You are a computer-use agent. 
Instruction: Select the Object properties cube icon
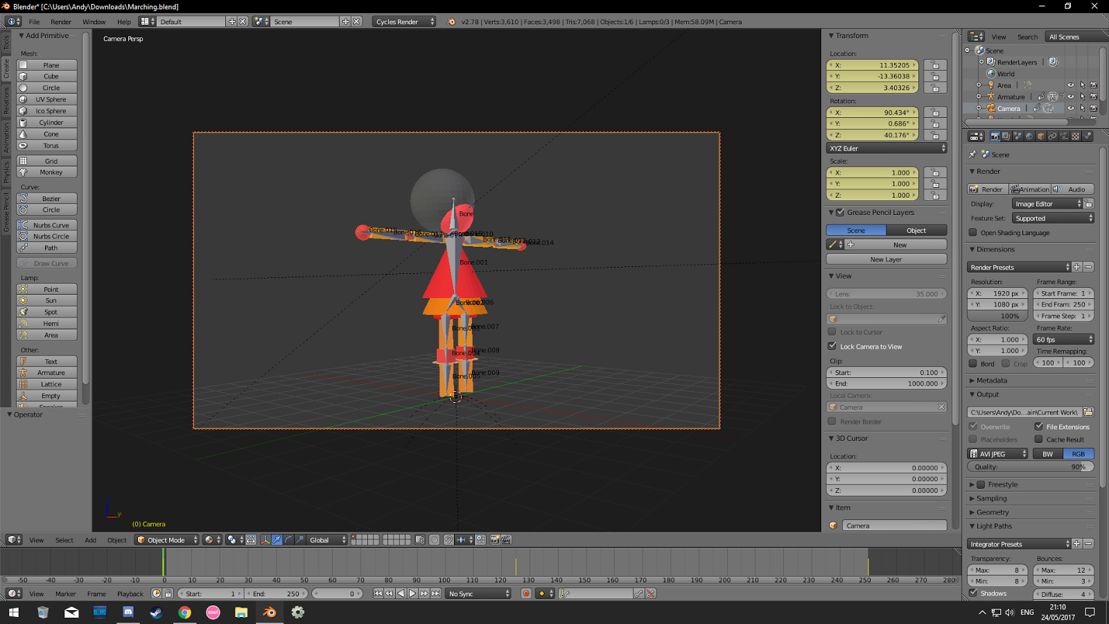click(x=1040, y=136)
